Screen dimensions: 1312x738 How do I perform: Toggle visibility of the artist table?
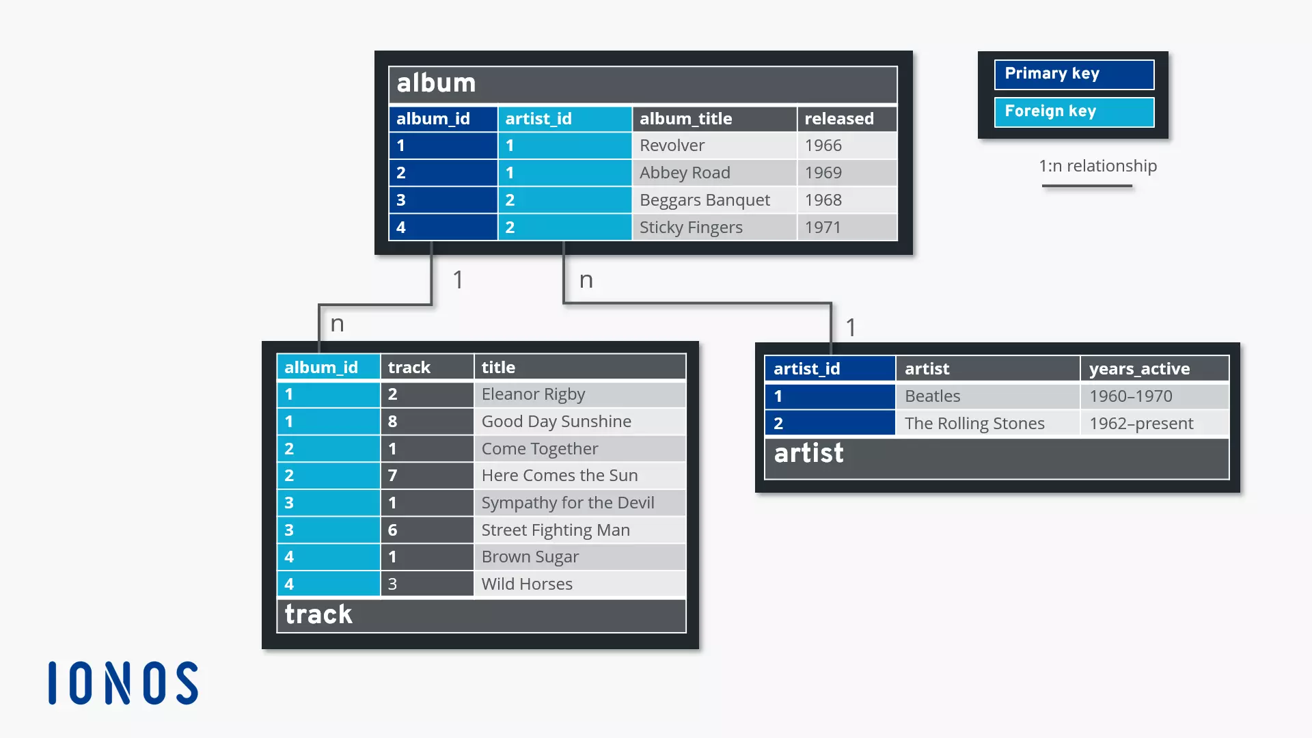pyautogui.click(x=808, y=452)
